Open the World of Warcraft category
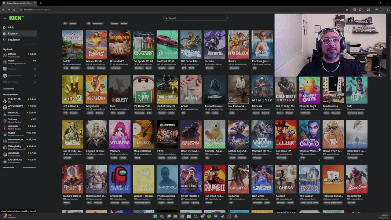Screen dimensions: 391x220 [309, 134]
